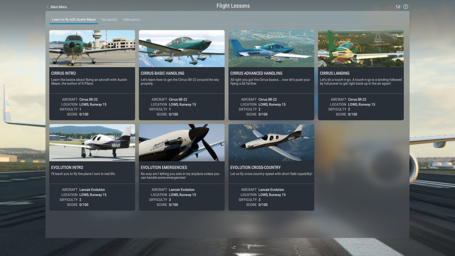Click the EVOLUTION INTRO title
Image resolution: width=455 pixels, height=256 pixels.
point(67,167)
